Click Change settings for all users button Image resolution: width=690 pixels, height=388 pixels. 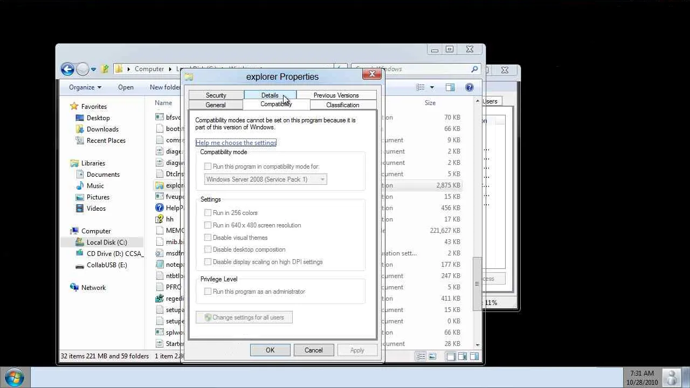click(x=244, y=317)
